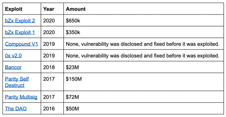Viewport: 226px width, 117px height.
Task: Open the Bancor exploit link
Action: [x=13, y=67]
